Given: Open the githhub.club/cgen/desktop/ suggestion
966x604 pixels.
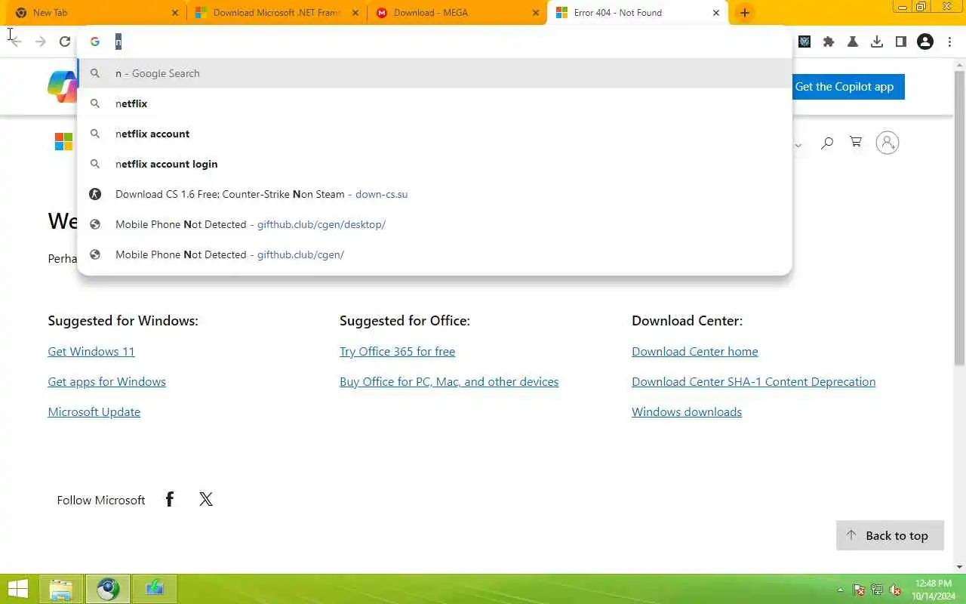Looking at the screenshot, I should coord(435,224).
